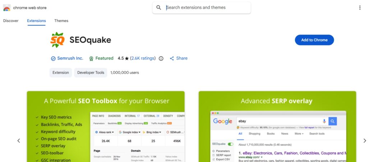Click the search magnifier icon
This screenshot has width=368, height=162.
point(158,8)
